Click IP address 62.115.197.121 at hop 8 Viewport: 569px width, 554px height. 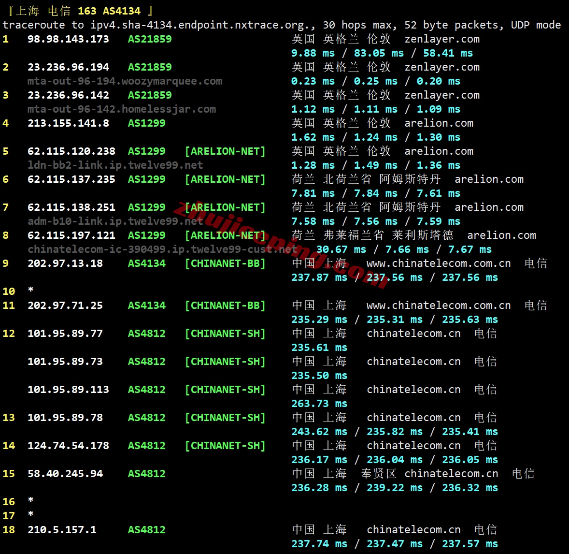pyautogui.click(x=71, y=235)
